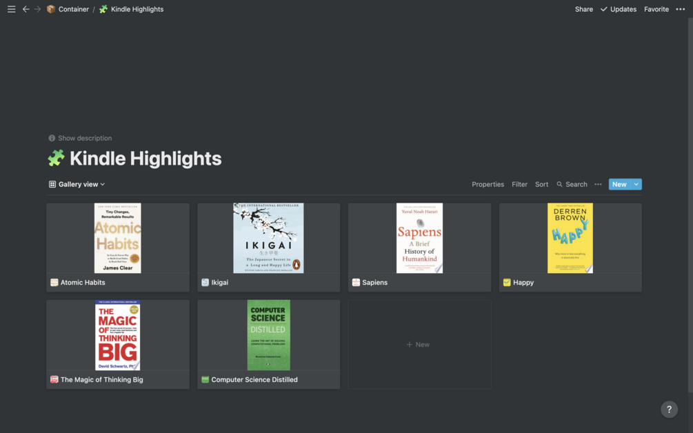Open the dropdown arrow next to New
Viewport: 693px width, 433px height.
tap(636, 184)
